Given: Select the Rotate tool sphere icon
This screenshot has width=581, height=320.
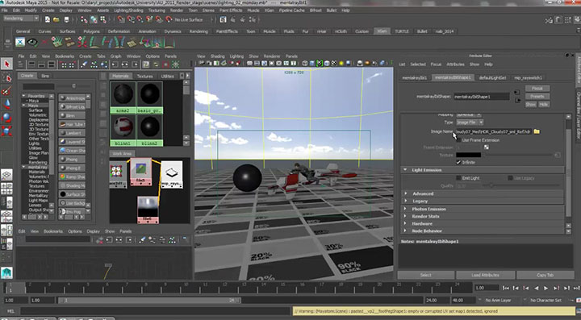Looking at the screenshot, I should tap(6, 118).
